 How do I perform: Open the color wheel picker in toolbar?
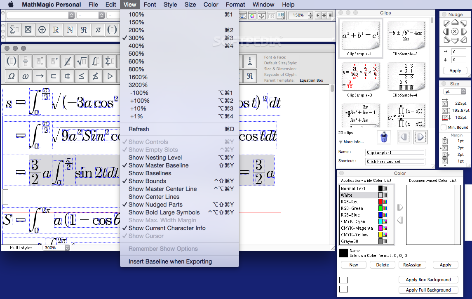tap(252, 16)
